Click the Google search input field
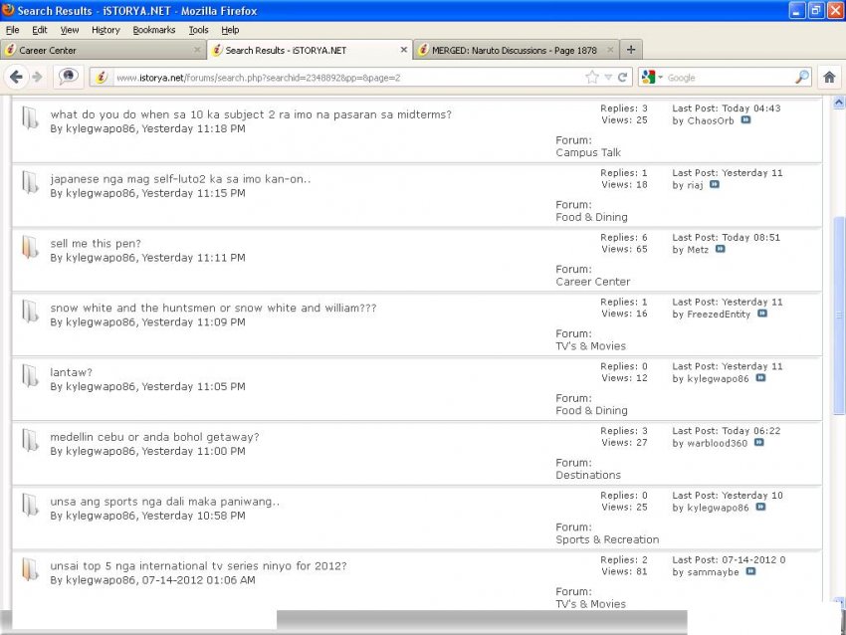Image resolution: width=846 pixels, height=635 pixels. coord(727,77)
